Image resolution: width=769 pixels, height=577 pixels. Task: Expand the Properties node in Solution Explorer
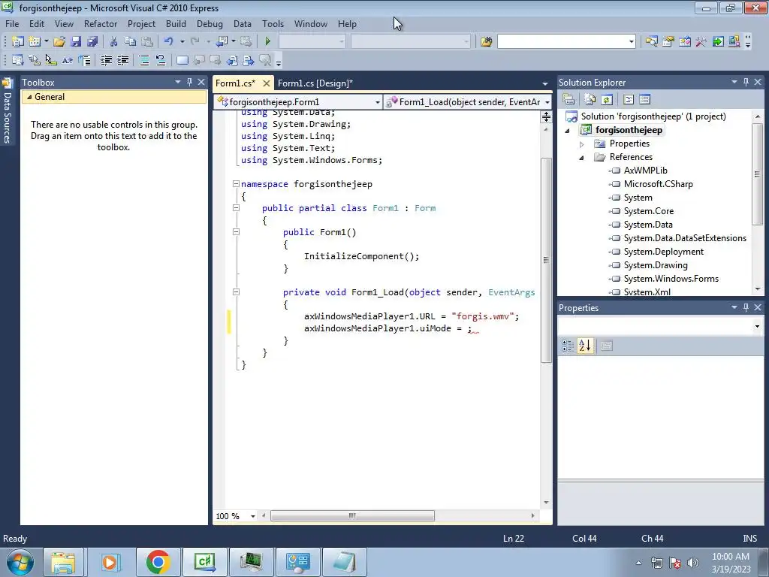click(582, 144)
